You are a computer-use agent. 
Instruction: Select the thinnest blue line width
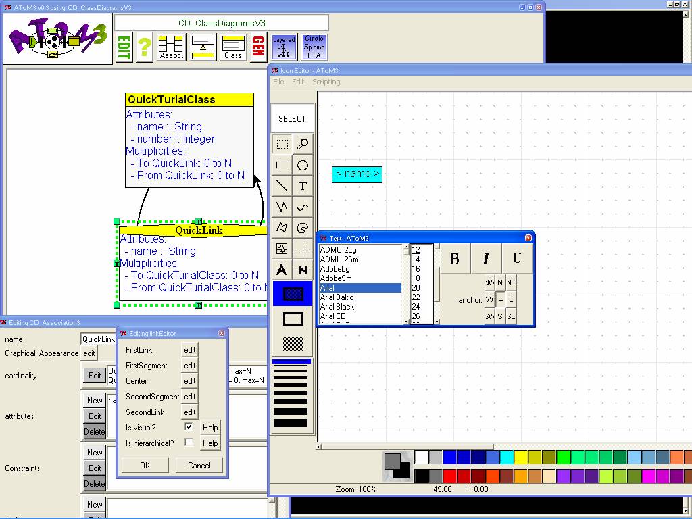[291, 362]
